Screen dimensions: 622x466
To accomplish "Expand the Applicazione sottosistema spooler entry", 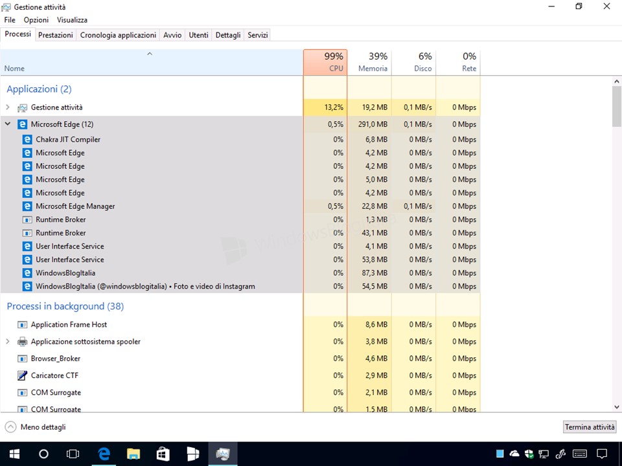I will 8,341.
